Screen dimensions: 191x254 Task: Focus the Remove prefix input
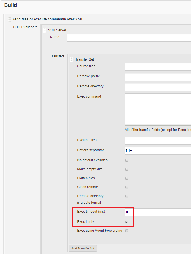point(158,77)
